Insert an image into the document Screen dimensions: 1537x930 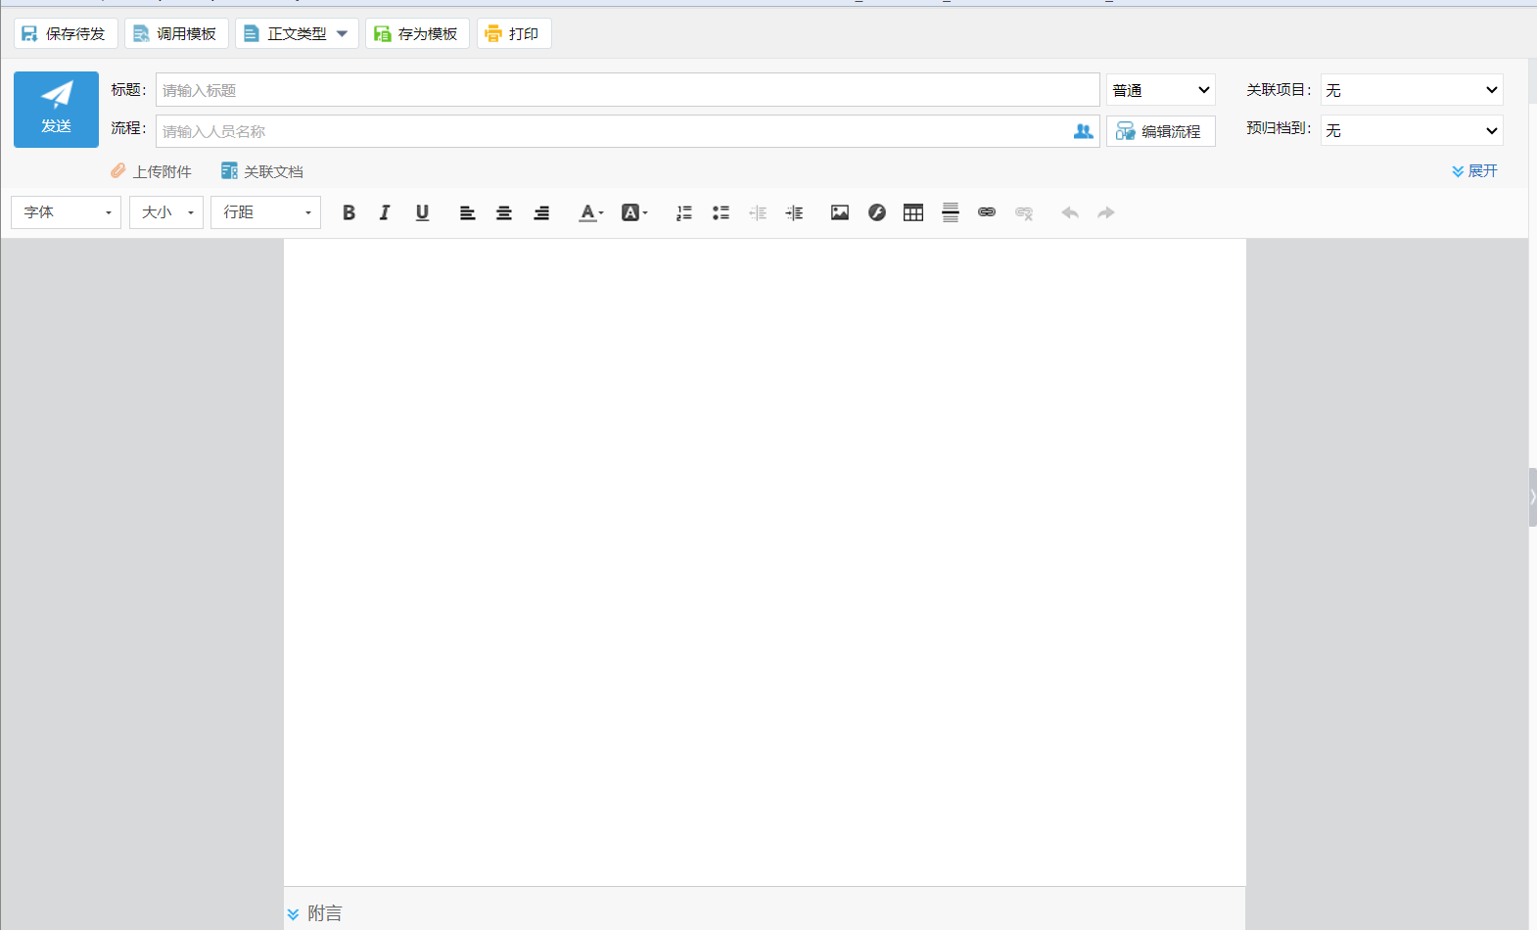[840, 212]
